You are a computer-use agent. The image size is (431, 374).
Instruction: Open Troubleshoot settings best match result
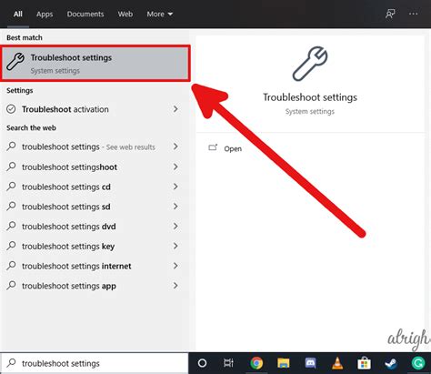pos(95,64)
